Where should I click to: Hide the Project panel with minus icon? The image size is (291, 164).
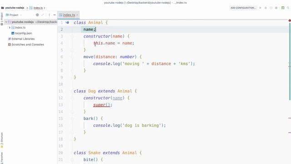click(55, 15)
